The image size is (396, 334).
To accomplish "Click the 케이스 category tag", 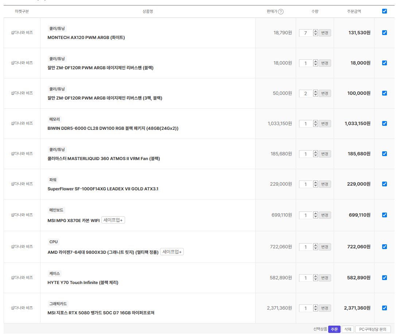I will click(55, 274).
